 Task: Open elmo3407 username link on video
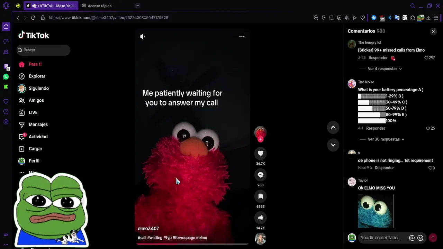pyautogui.click(x=148, y=229)
